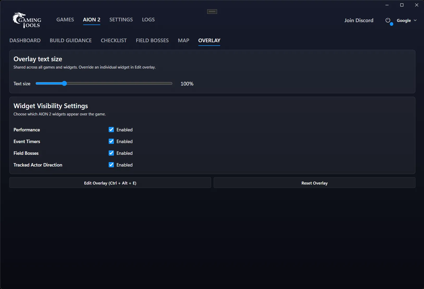This screenshot has width=424, height=289.
Task: Switch to the CHECKLIST tab
Action: pos(114,40)
